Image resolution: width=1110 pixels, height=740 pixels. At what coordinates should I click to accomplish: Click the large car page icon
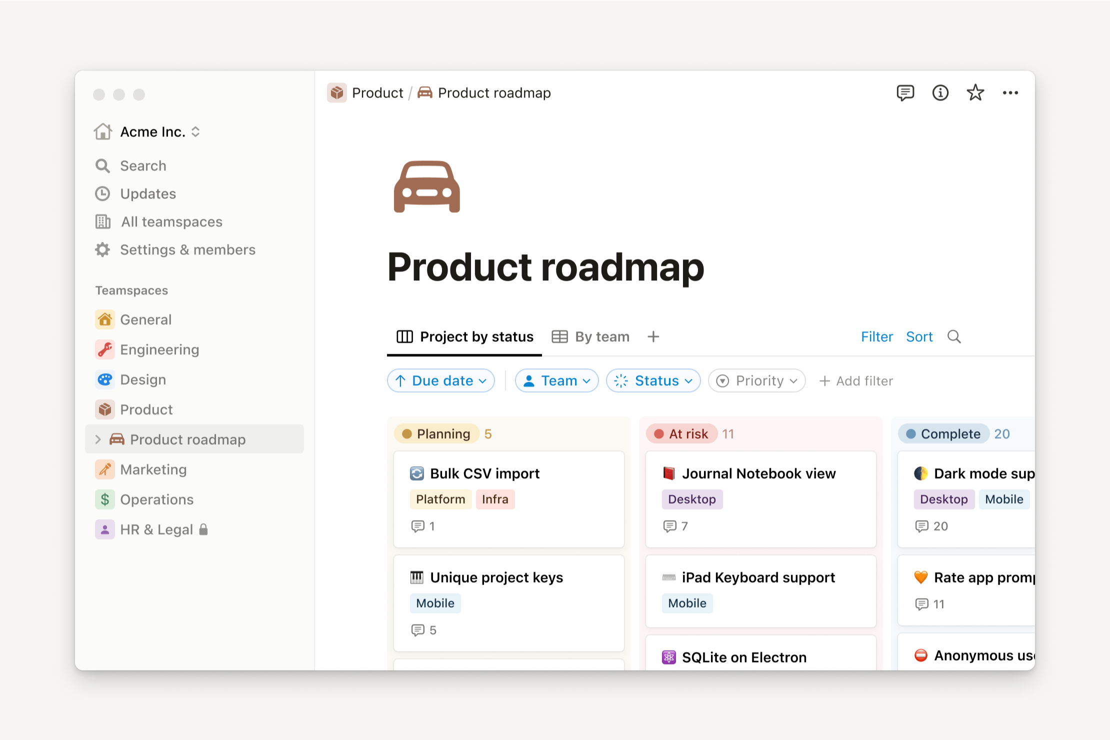click(426, 187)
